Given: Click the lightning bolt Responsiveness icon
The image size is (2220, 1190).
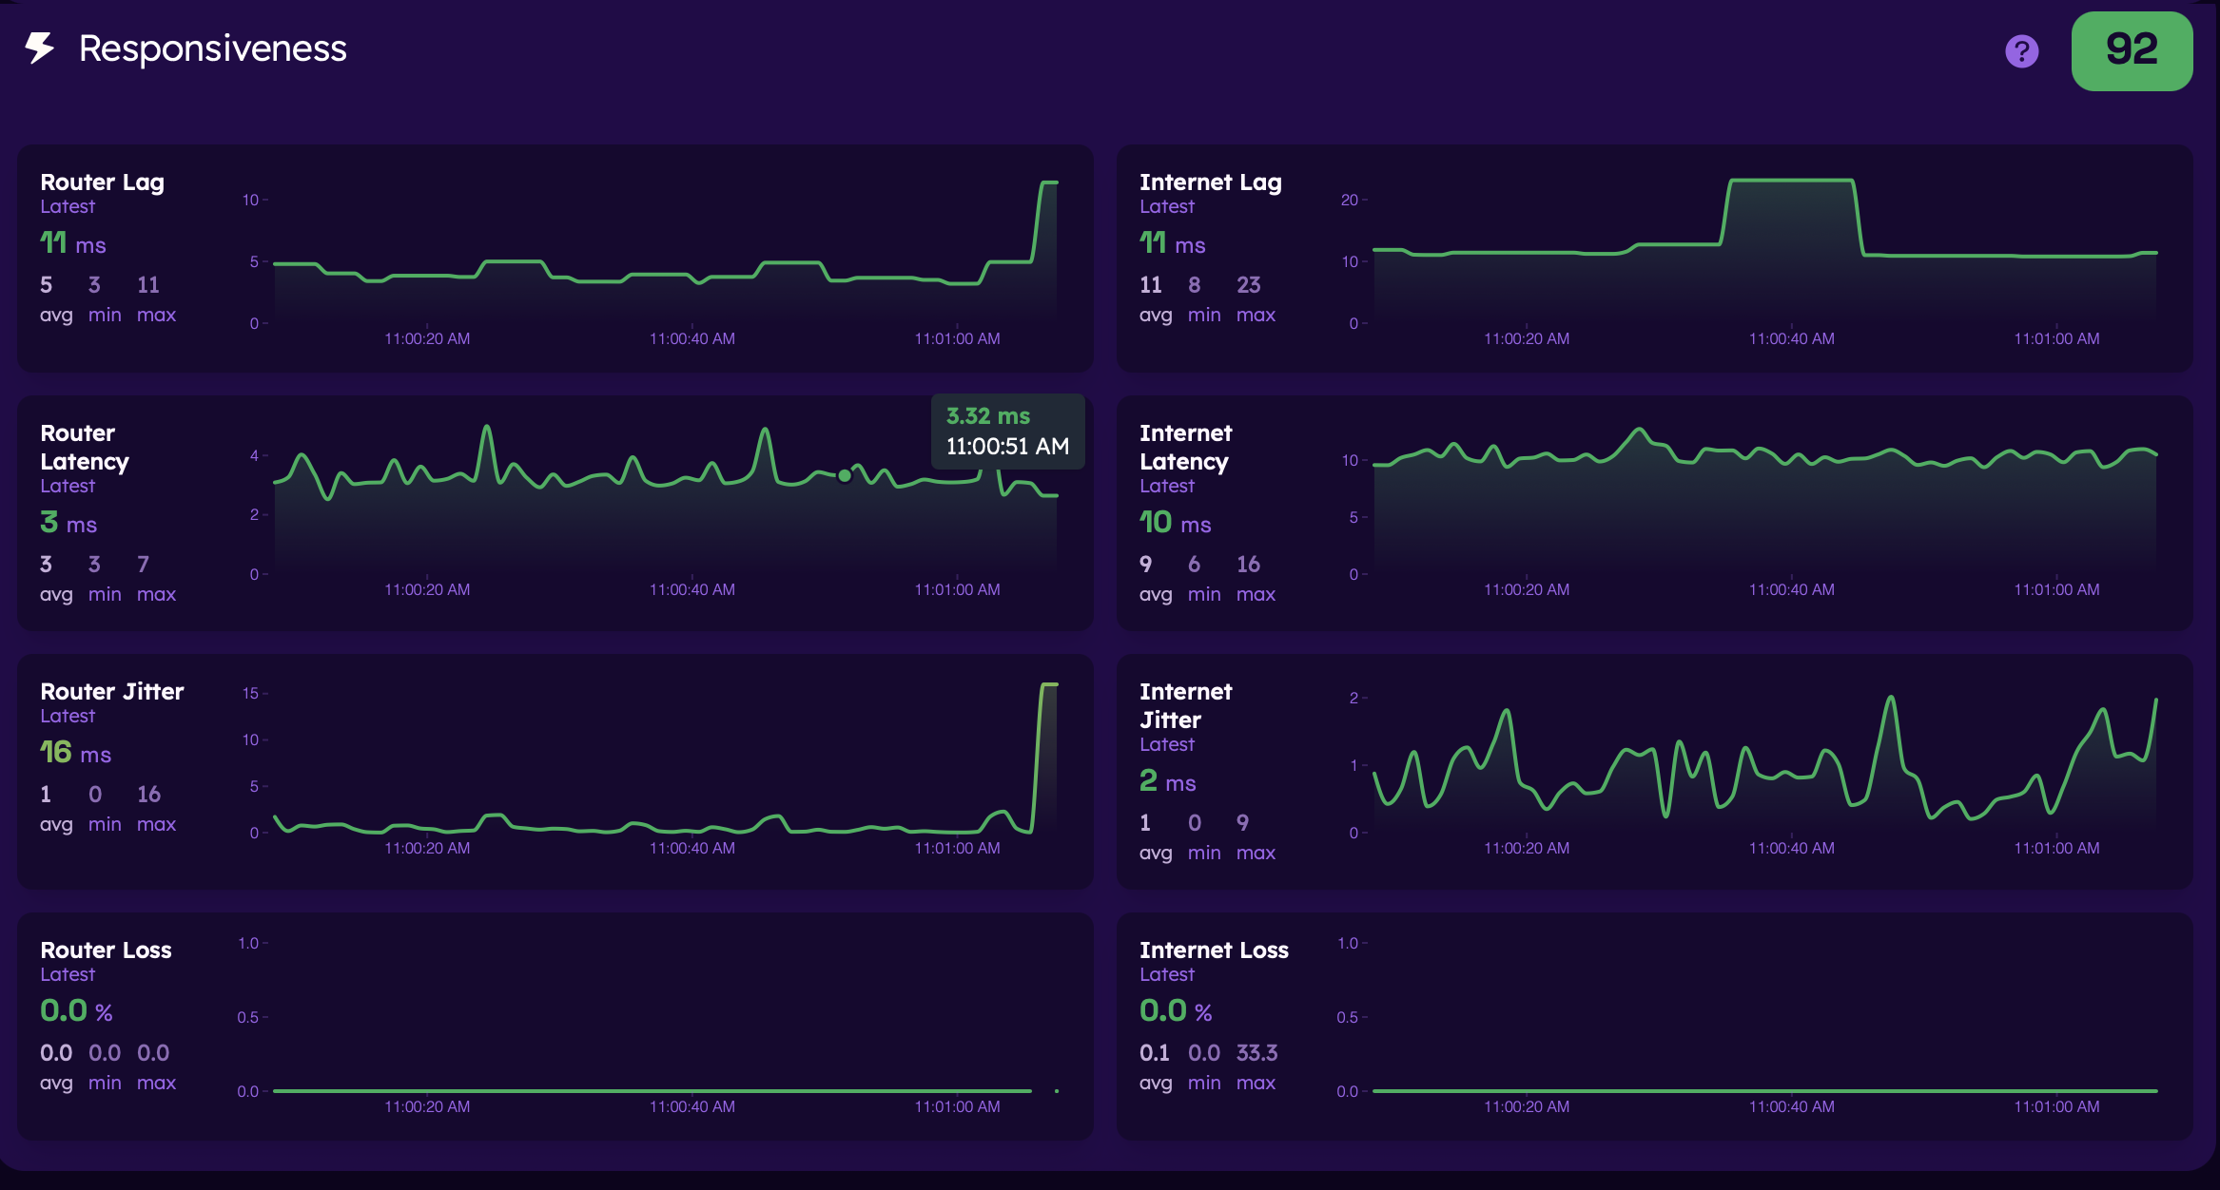Looking at the screenshot, I should 40,48.
